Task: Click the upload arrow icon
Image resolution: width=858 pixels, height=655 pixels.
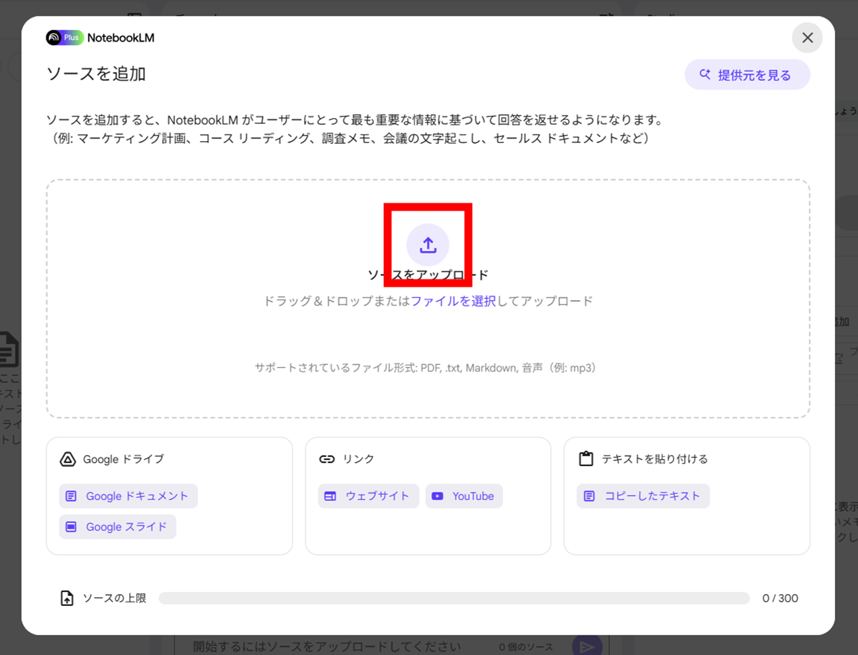Action: click(x=428, y=245)
